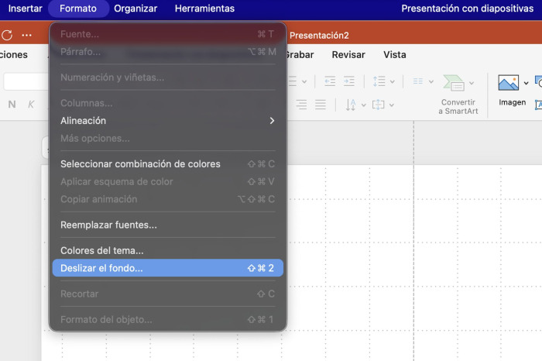
Task: Click the decrease indent icon
Action: 330,81
